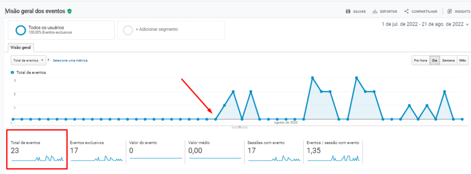
Task: Switch chart granularity to Por hora
Action: pyautogui.click(x=420, y=60)
